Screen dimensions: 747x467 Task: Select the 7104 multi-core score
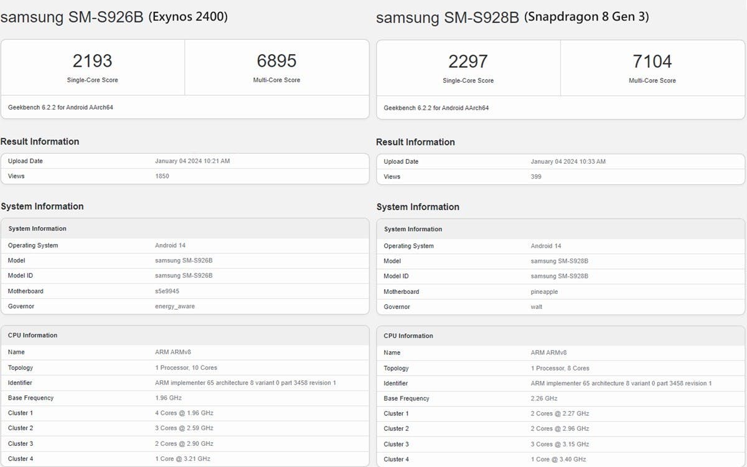tap(652, 62)
